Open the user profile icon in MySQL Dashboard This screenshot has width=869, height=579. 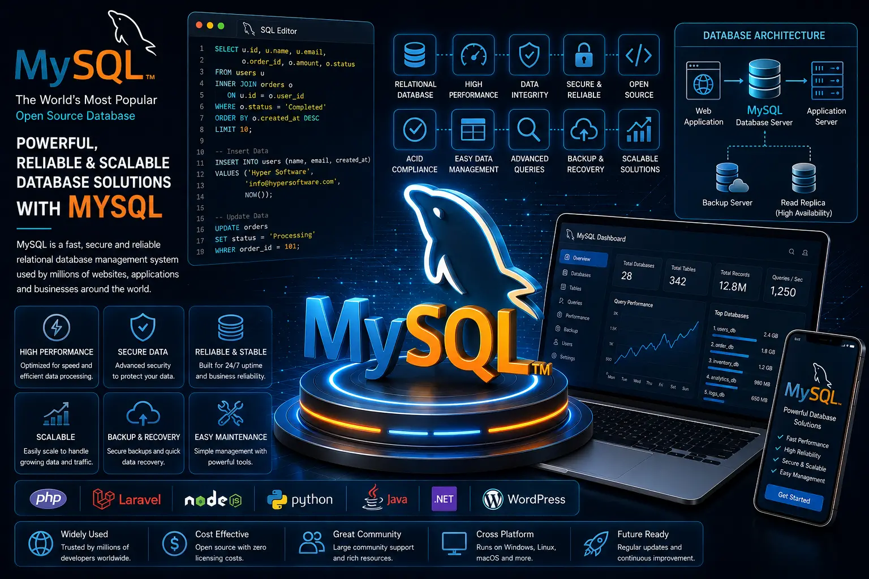(805, 253)
